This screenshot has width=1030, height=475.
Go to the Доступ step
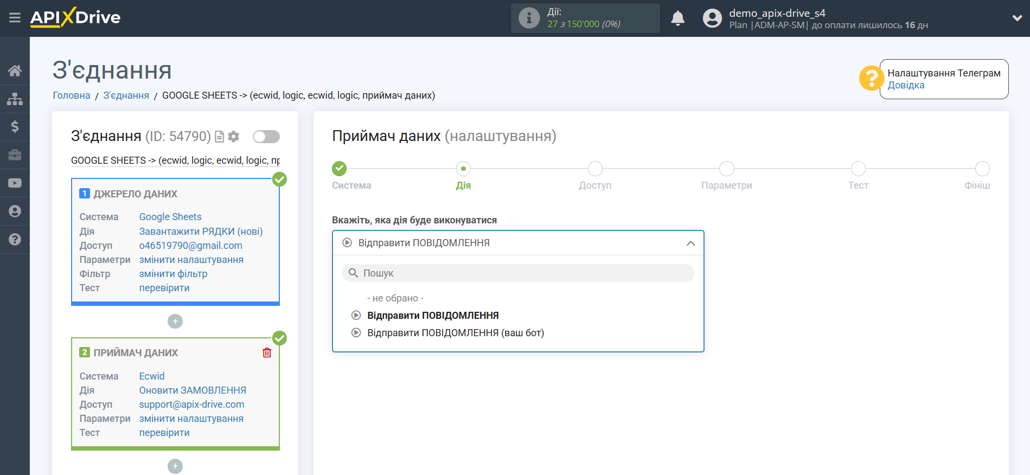tap(595, 169)
